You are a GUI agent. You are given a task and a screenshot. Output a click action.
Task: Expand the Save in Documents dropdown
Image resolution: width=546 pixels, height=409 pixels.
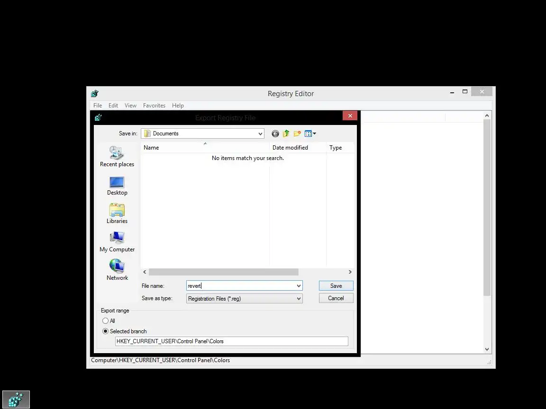pyautogui.click(x=260, y=133)
